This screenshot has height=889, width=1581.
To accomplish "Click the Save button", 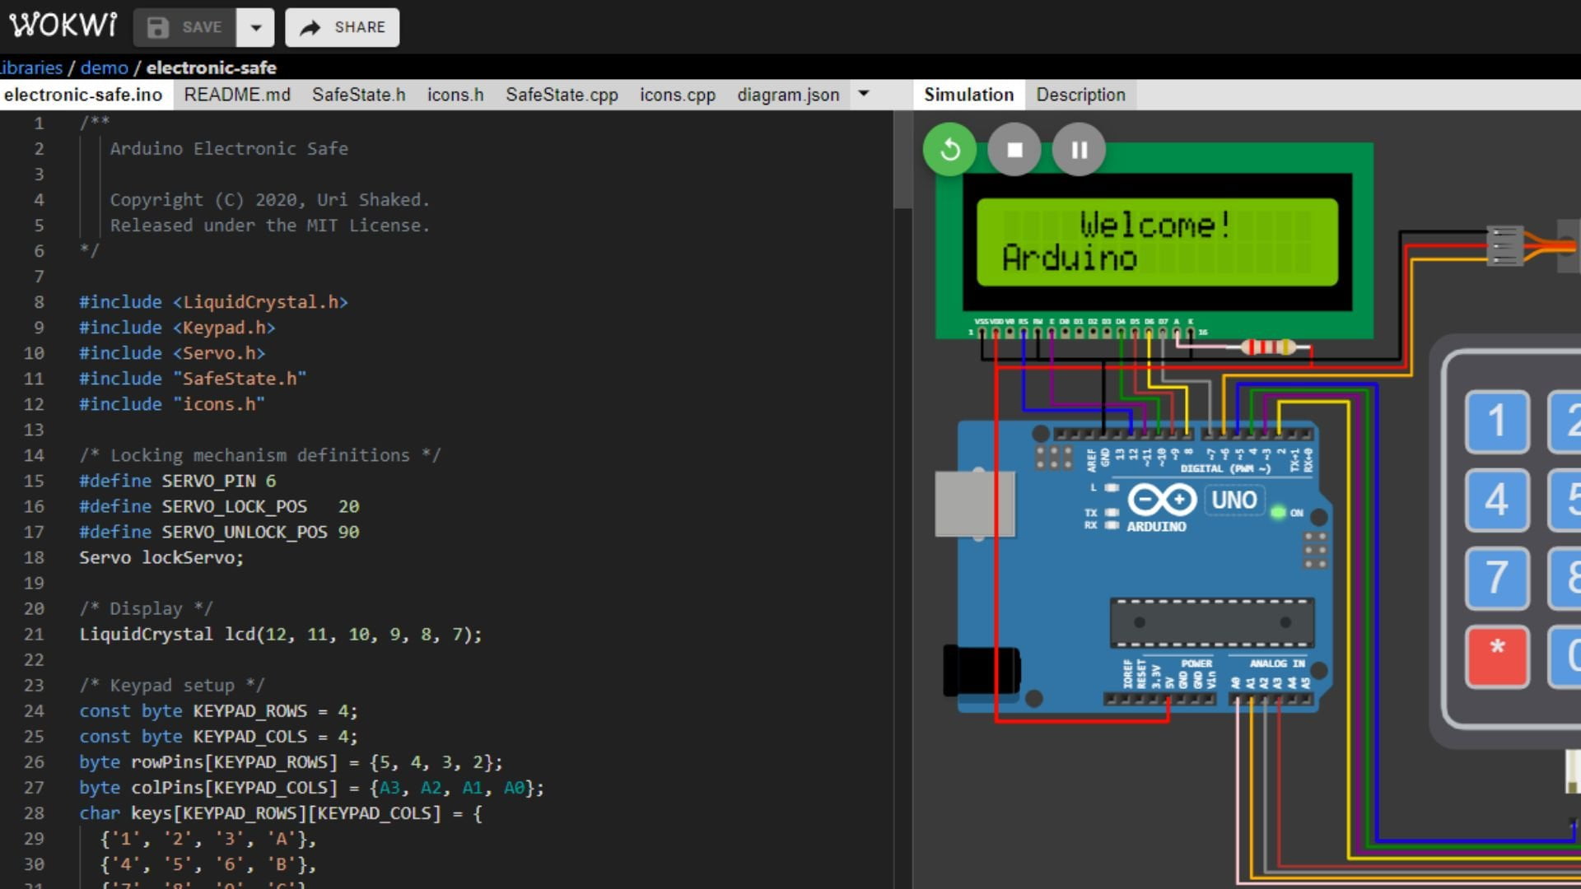I will click(x=184, y=27).
